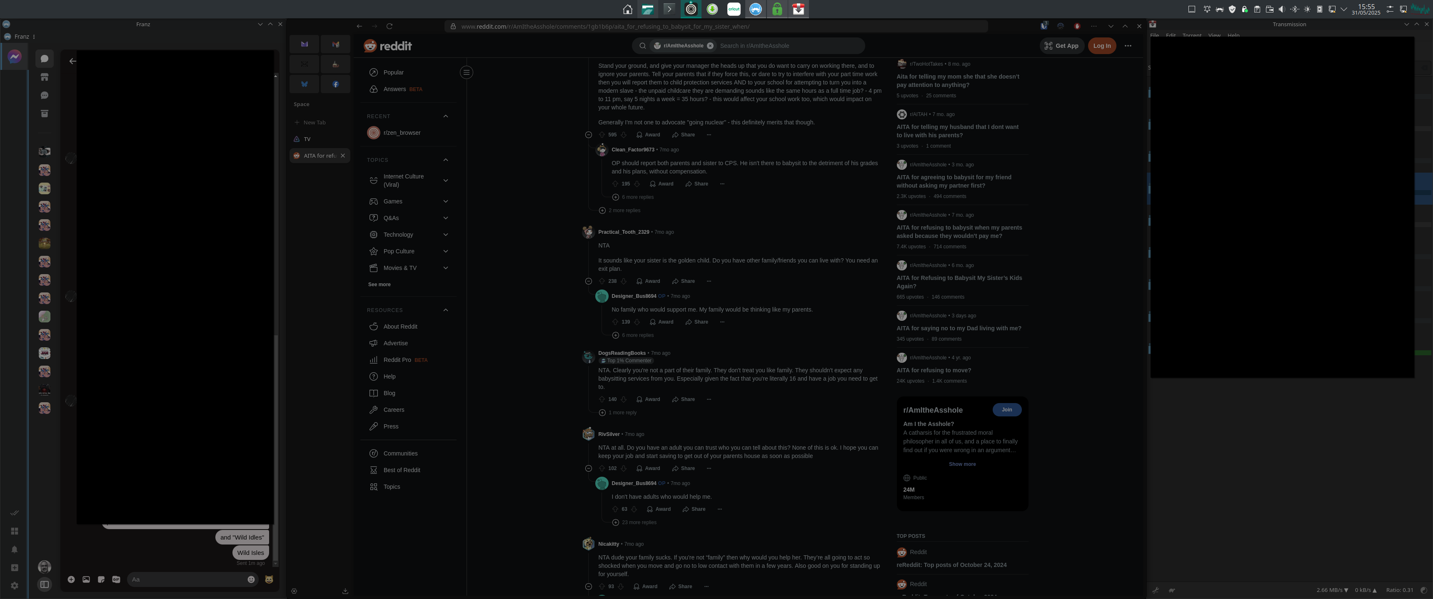Open emoji picker in message box

251,579
